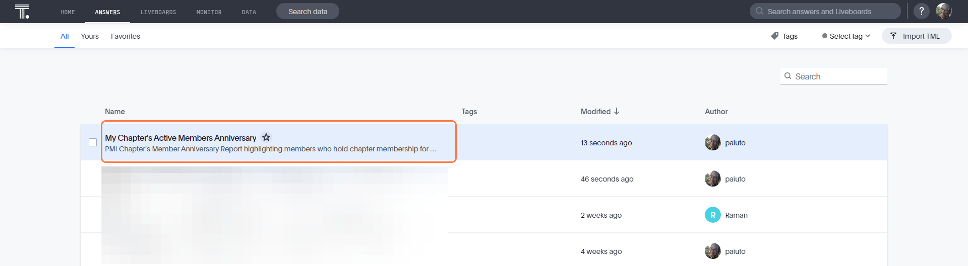Open the Monitor menu
Screen dimensions: 968x266
tap(209, 12)
